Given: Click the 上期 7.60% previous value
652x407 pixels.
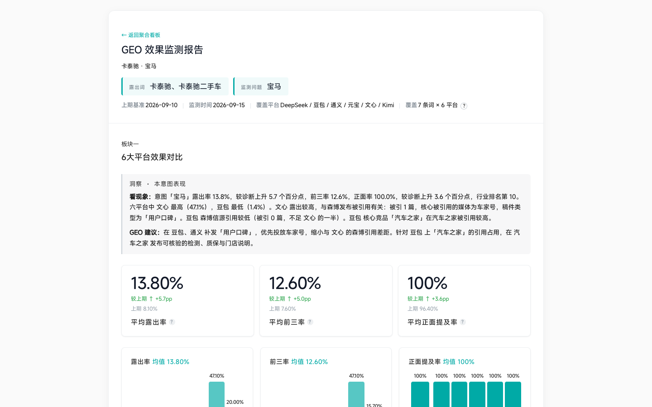Looking at the screenshot, I should pyautogui.click(x=283, y=309).
